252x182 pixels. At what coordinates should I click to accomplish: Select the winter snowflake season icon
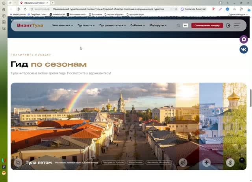click(x=206, y=163)
